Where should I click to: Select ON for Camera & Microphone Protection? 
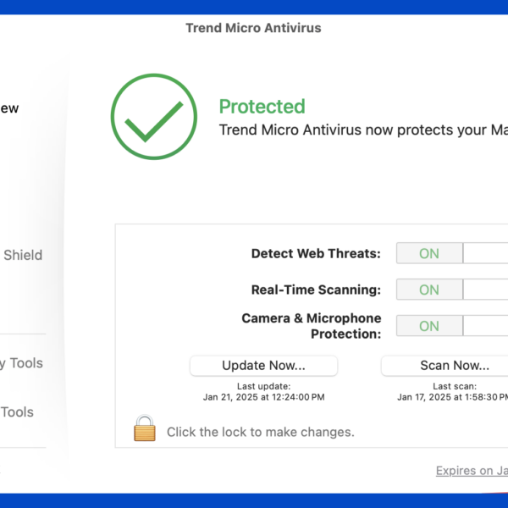(x=429, y=326)
